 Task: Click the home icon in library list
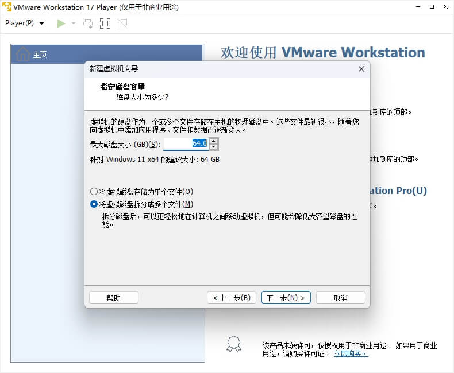[23, 55]
